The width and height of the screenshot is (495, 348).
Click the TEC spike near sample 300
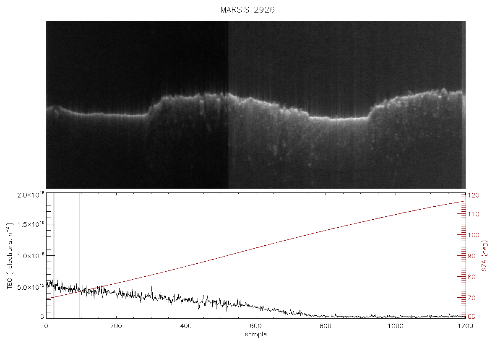click(x=152, y=290)
